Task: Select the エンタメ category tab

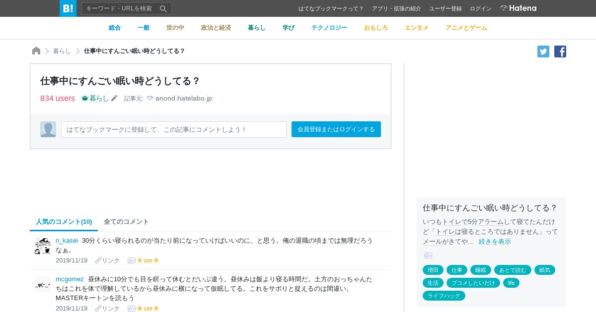Action: [417, 28]
